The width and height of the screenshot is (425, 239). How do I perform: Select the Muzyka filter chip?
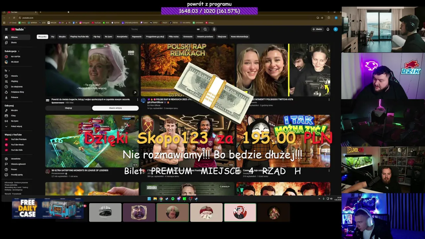(62, 37)
